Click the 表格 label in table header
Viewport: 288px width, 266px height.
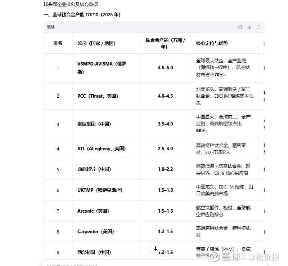[x=51, y=27]
